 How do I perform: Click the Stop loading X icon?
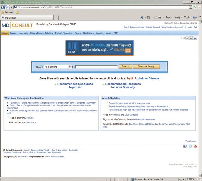[199, 7]
